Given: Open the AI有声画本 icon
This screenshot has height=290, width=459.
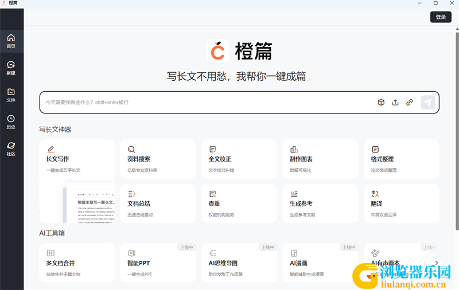Looking at the screenshot, I should (375, 253).
